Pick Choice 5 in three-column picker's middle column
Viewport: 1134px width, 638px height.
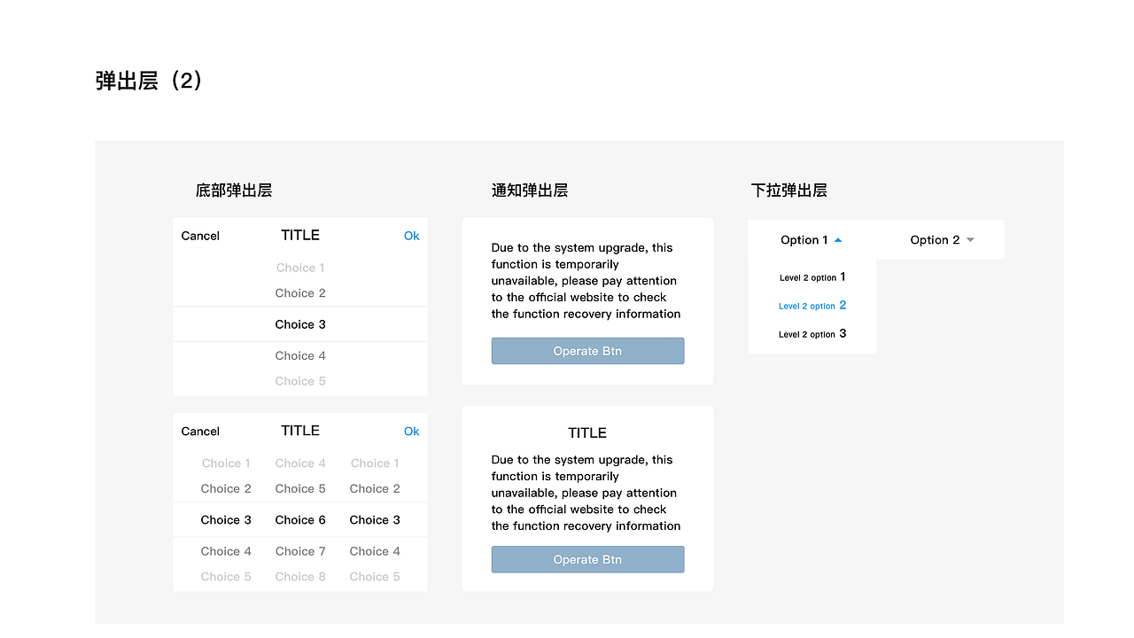coord(300,489)
